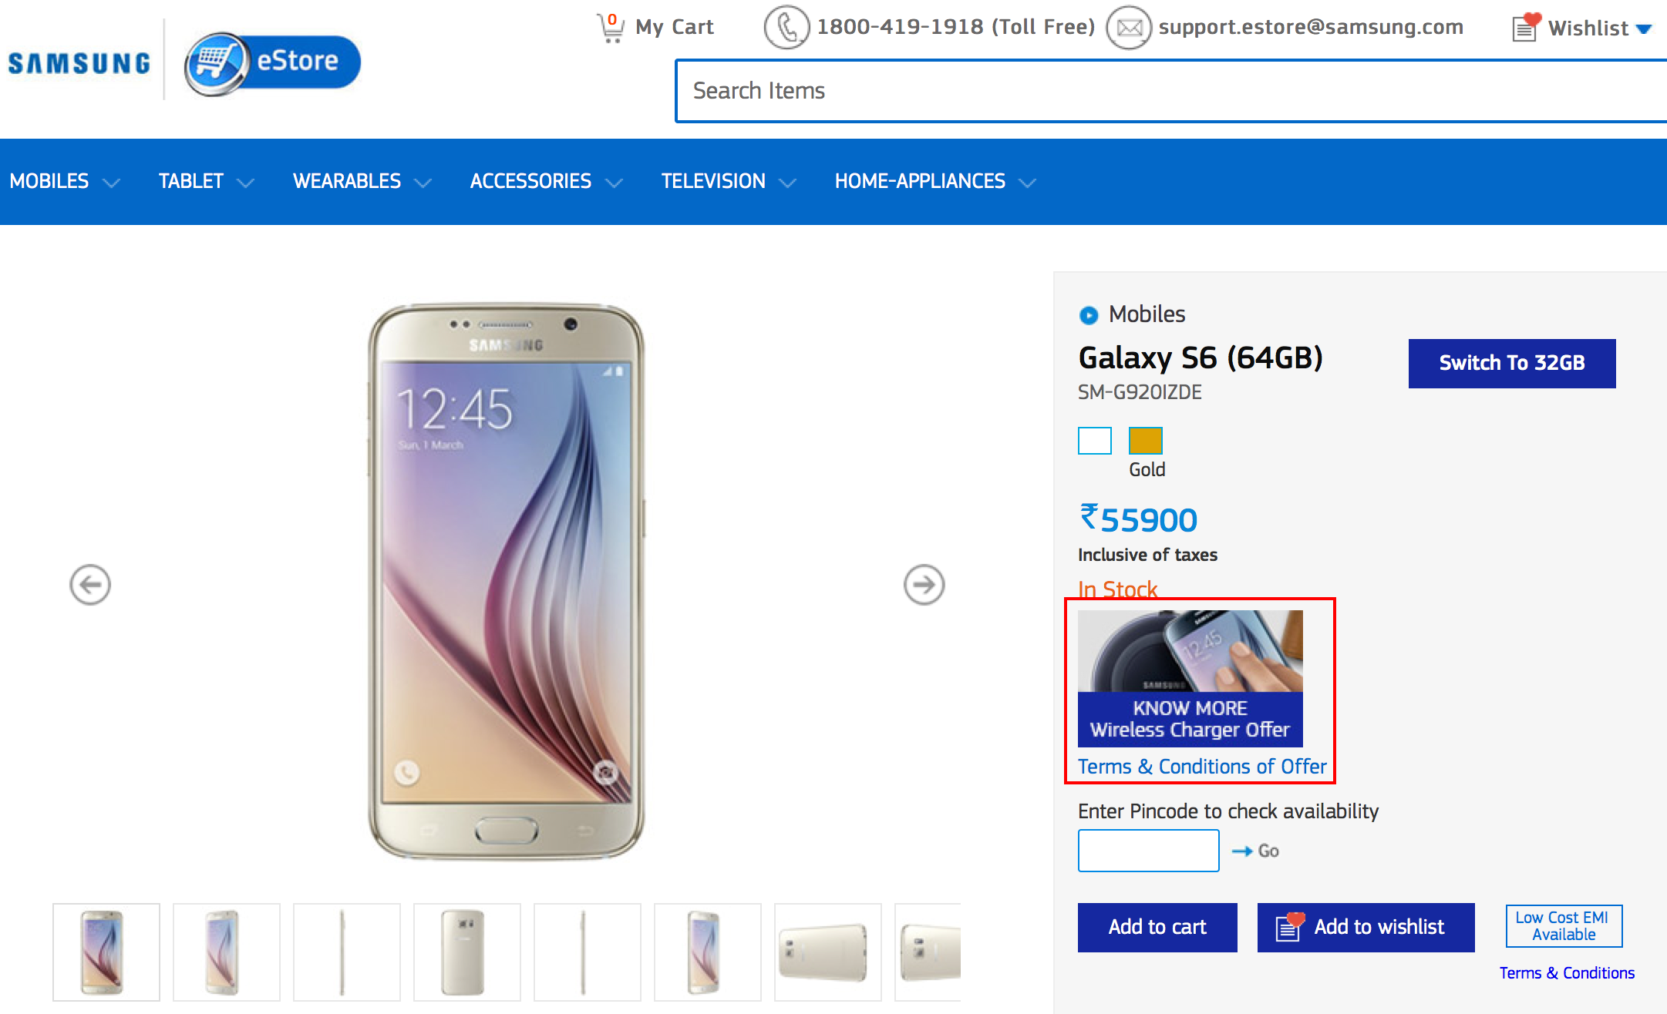Show the next product image
The height and width of the screenshot is (1014, 1667).
(x=924, y=585)
